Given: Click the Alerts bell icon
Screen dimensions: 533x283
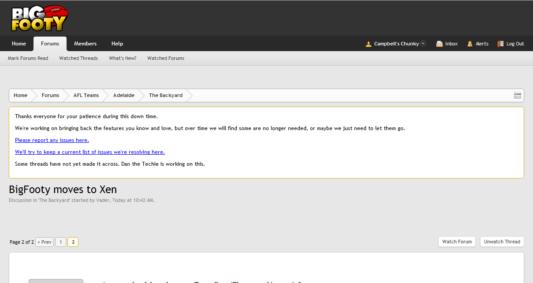Looking at the screenshot, I should click(x=470, y=44).
